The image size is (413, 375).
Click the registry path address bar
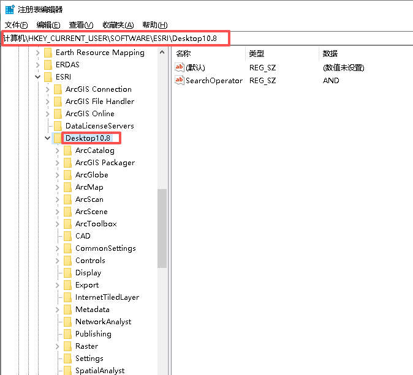[x=115, y=39]
